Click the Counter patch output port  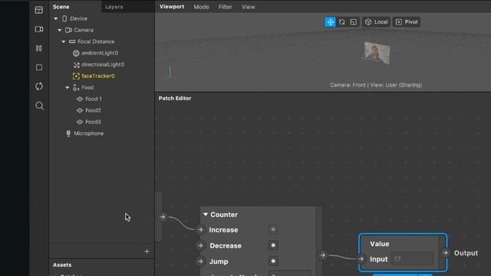pyautogui.click(x=322, y=255)
